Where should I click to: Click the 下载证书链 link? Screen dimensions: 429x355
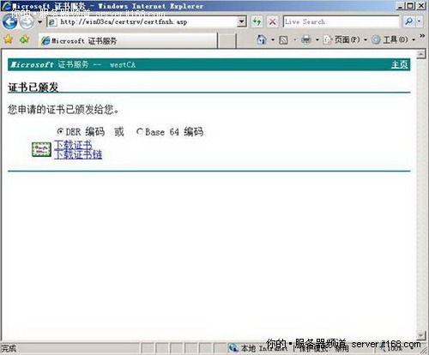pos(78,154)
